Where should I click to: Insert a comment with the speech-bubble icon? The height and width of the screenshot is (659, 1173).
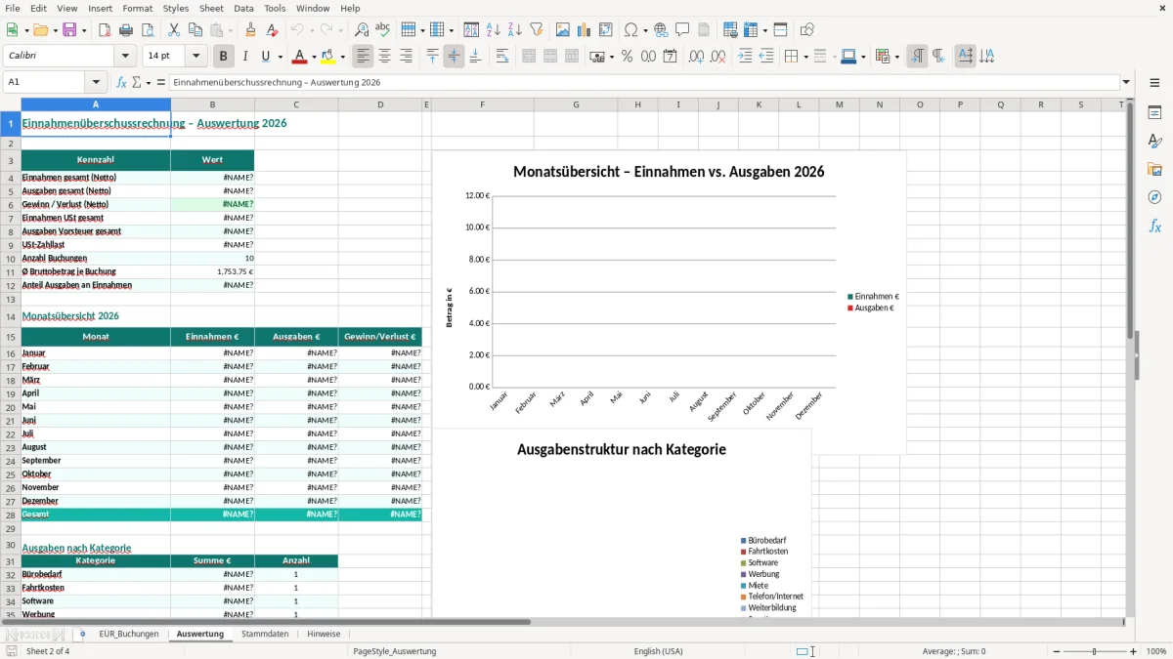[682, 30]
